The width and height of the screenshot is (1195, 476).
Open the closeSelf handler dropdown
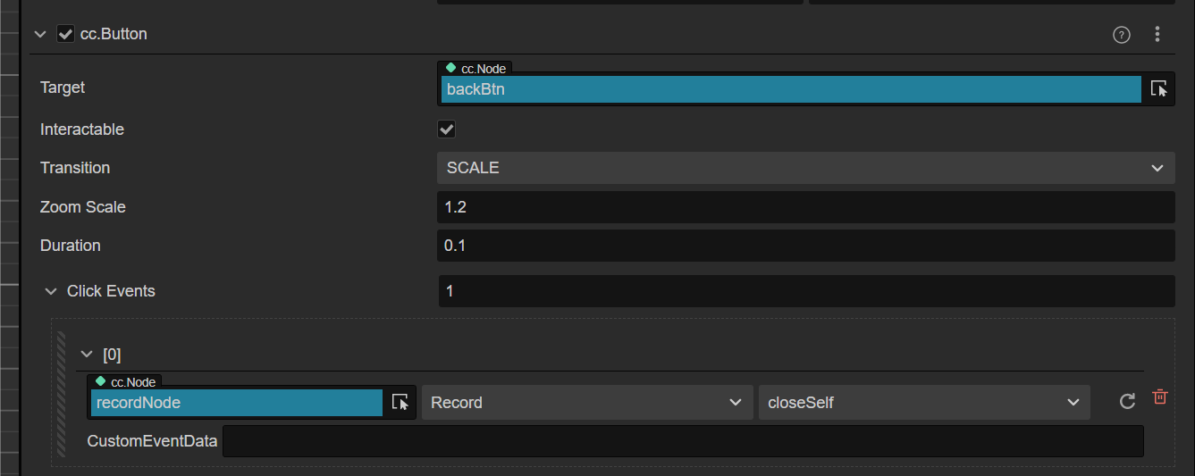(x=923, y=403)
